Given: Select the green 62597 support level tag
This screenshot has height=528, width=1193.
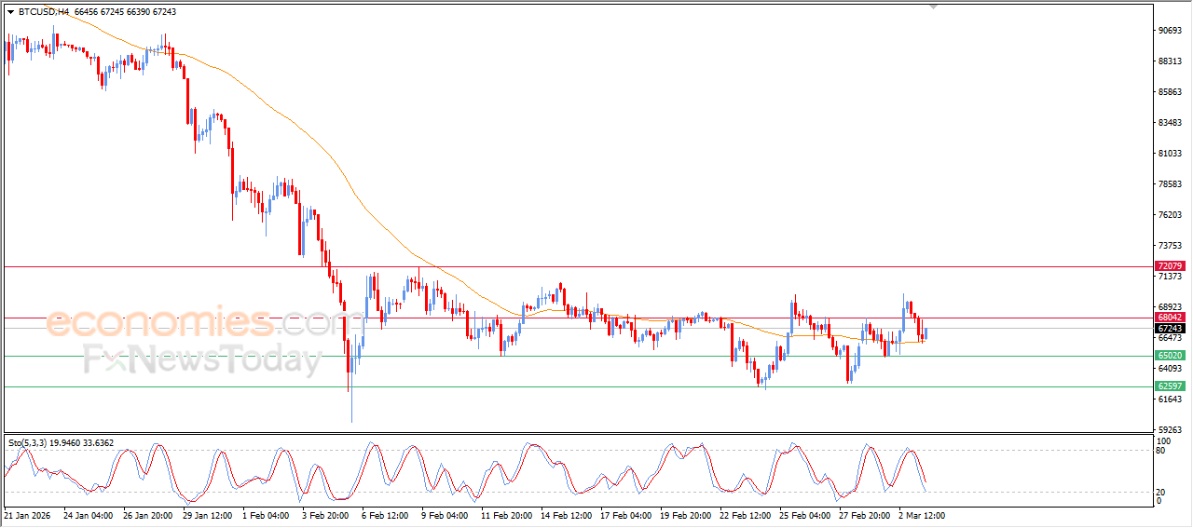Looking at the screenshot, I should 1170,386.
